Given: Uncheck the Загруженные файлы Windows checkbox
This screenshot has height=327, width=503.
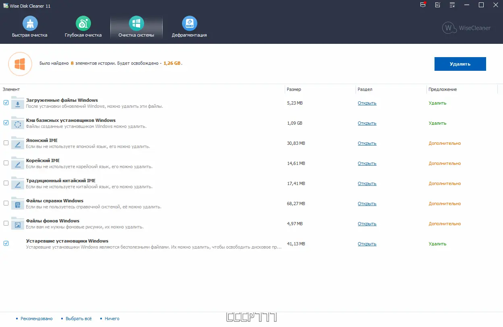Looking at the screenshot, I should click(x=6, y=103).
